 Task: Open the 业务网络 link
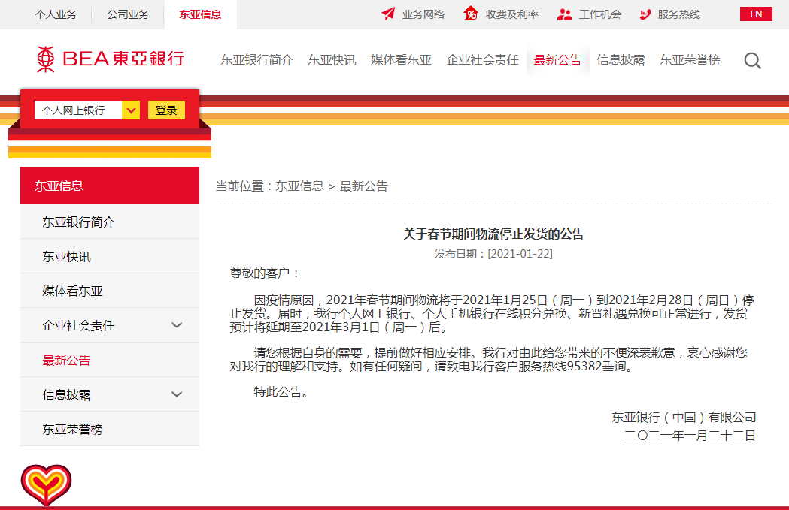point(423,14)
